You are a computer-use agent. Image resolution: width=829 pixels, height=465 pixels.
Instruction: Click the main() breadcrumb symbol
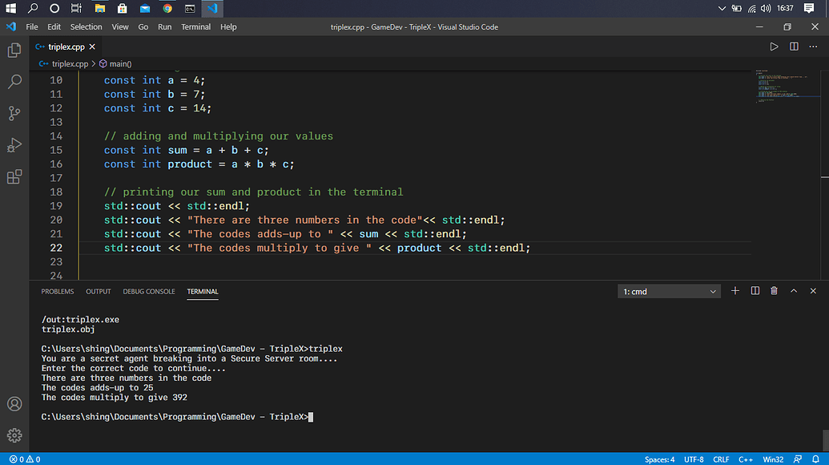(119, 63)
